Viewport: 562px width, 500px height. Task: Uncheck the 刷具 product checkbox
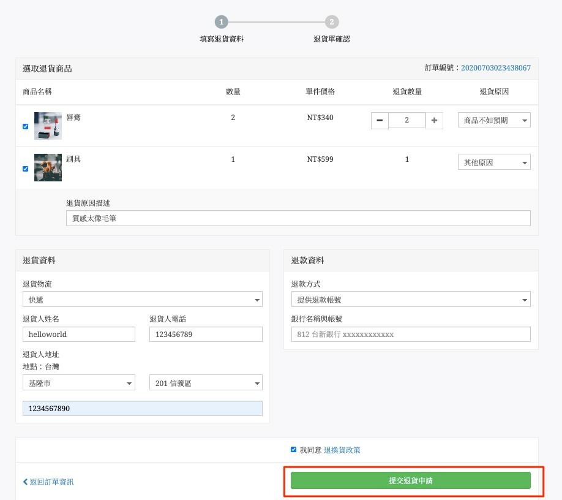[x=26, y=169]
